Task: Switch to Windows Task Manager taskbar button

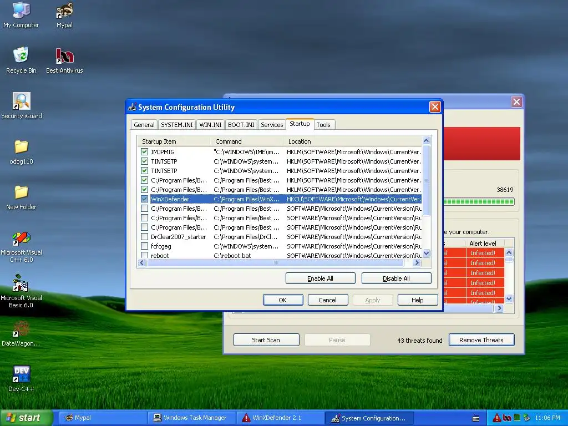Action: (x=191, y=418)
